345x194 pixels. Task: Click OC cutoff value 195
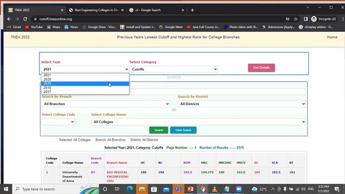[x=143, y=172]
